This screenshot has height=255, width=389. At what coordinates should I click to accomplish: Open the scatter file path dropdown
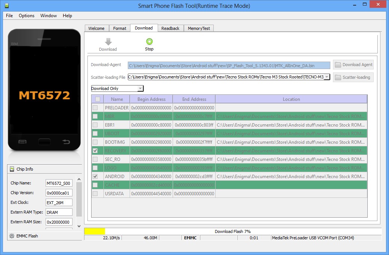click(327, 77)
